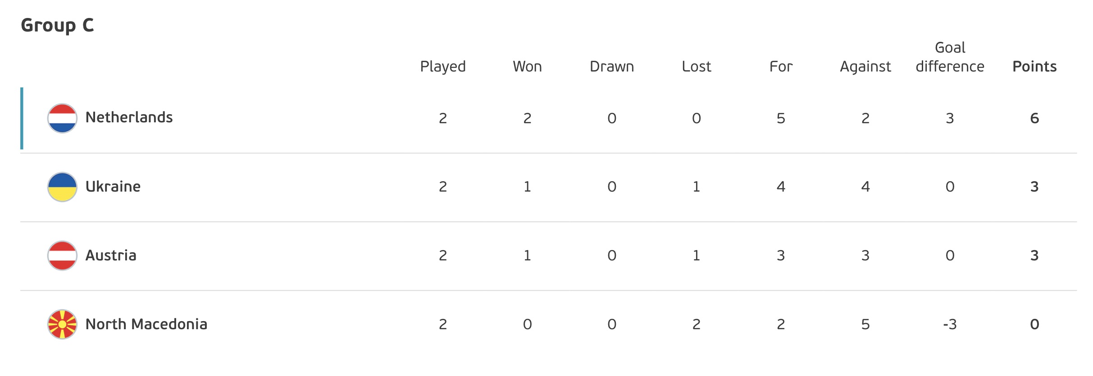The image size is (1093, 376).
Task: Click the Against column header
Action: [x=865, y=67]
